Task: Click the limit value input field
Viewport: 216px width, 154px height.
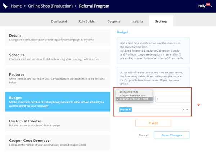Action: click(173, 100)
